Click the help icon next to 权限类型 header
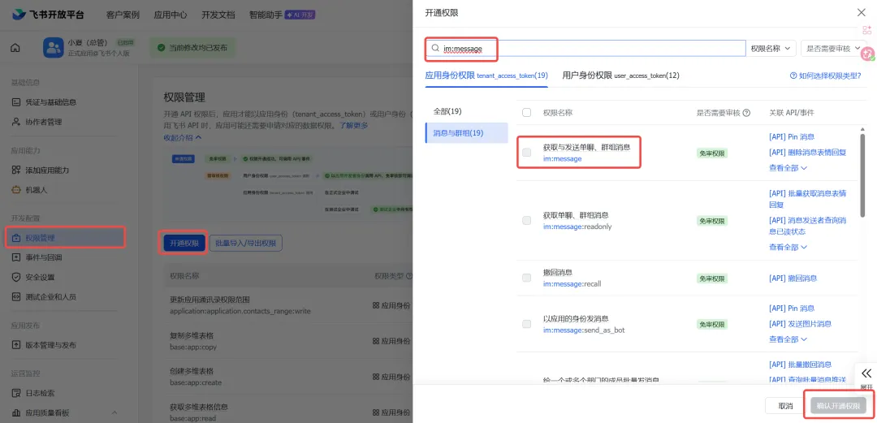877x423 pixels. pyautogui.click(x=408, y=276)
